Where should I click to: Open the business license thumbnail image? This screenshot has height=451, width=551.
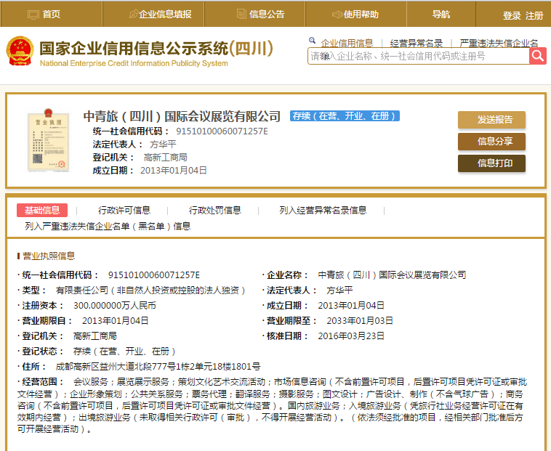[x=48, y=140]
